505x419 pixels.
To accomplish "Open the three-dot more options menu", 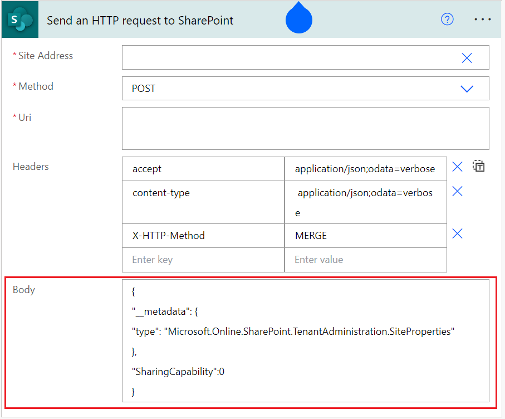I will coord(482,20).
